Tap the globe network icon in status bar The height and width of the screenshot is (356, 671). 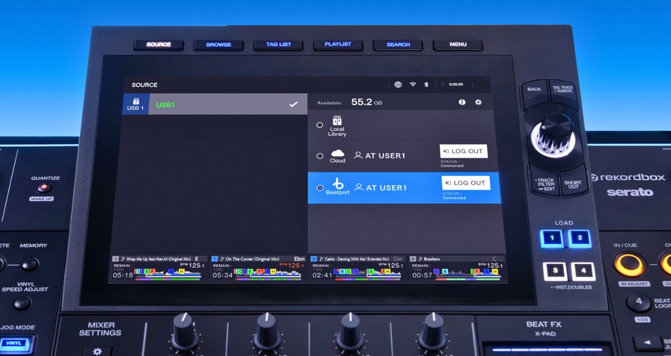click(x=398, y=85)
